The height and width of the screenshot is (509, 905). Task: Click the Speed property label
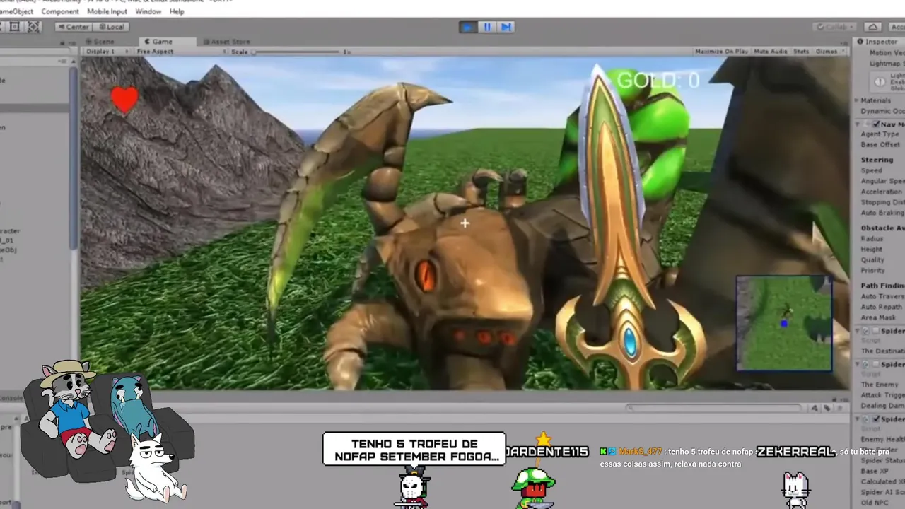[872, 170]
